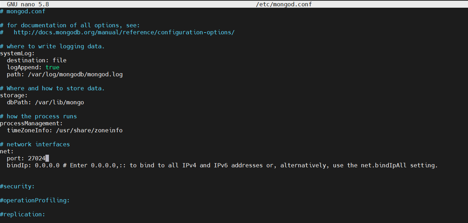Click the net: section line
Viewport: 468px width, 223px height.
click(x=7, y=151)
